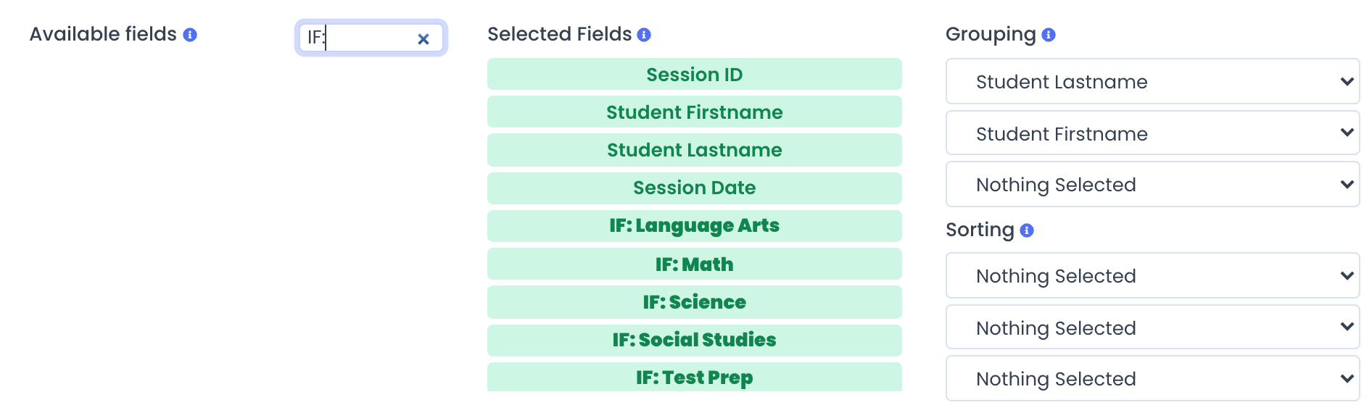Select the Student Lastname selected field
The width and height of the screenshot is (1372, 413).
(695, 150)
